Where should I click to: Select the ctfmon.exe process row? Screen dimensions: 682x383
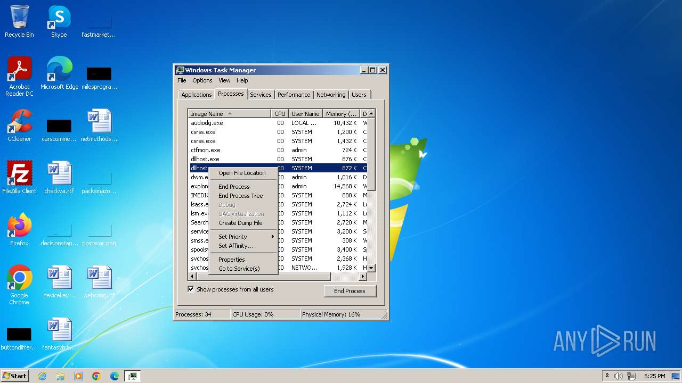tap(278, 150)
